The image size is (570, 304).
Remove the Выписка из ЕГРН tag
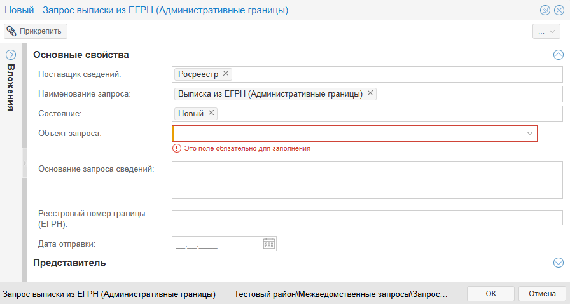370,93
